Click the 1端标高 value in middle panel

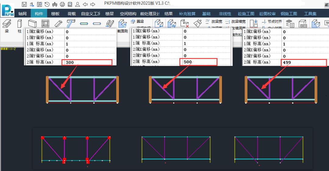pyautogui.click(x=207, y=43)
